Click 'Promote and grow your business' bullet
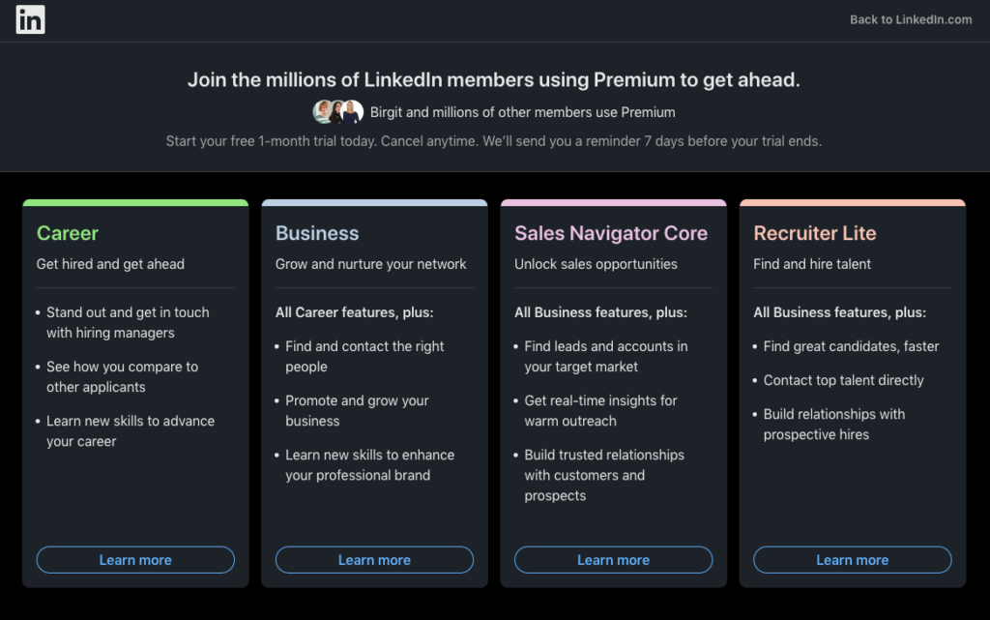Viewport: 990px width, 620px height. [x=357, y=410]
